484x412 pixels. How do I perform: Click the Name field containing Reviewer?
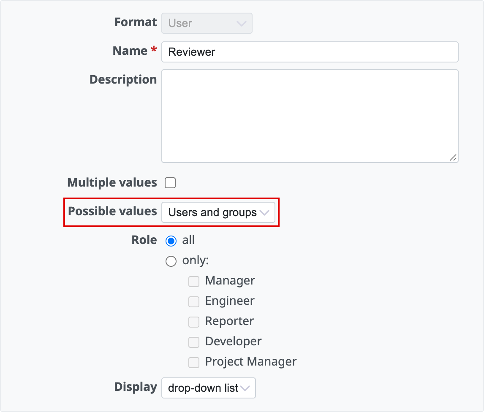tap(310, 52)
